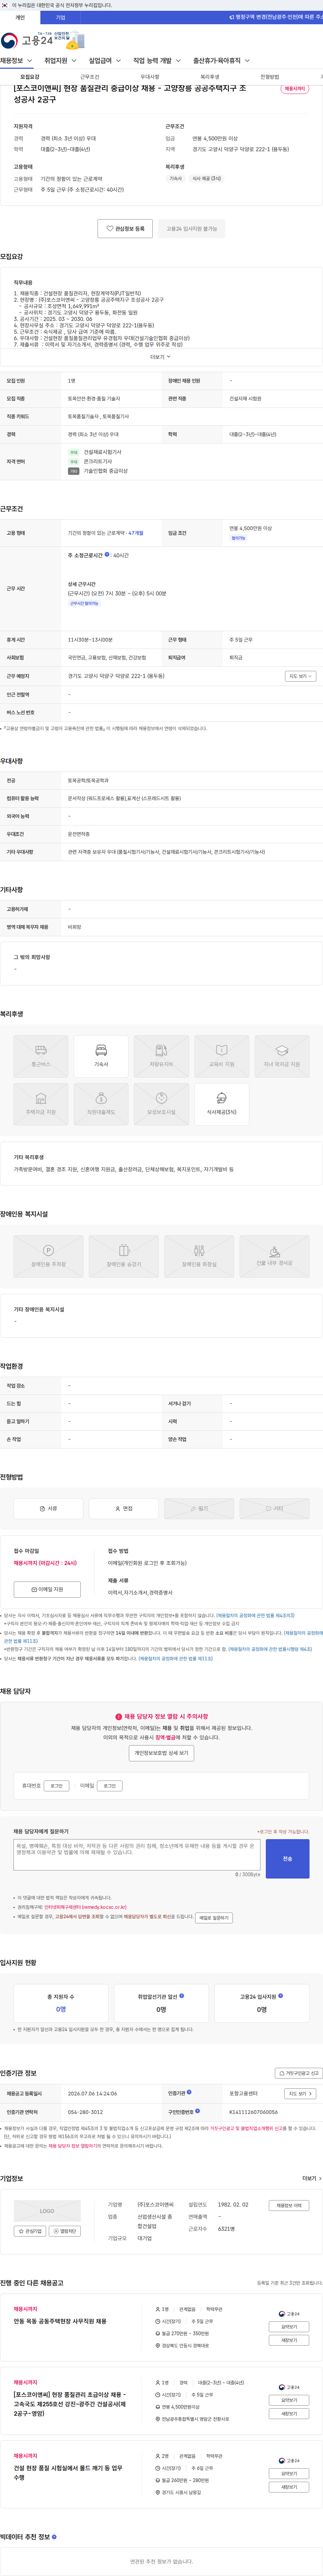Click the 식사제공(3식) benefit icon
The image size is (323, 2576).
pyautogui.click(x=222, y=1104)
